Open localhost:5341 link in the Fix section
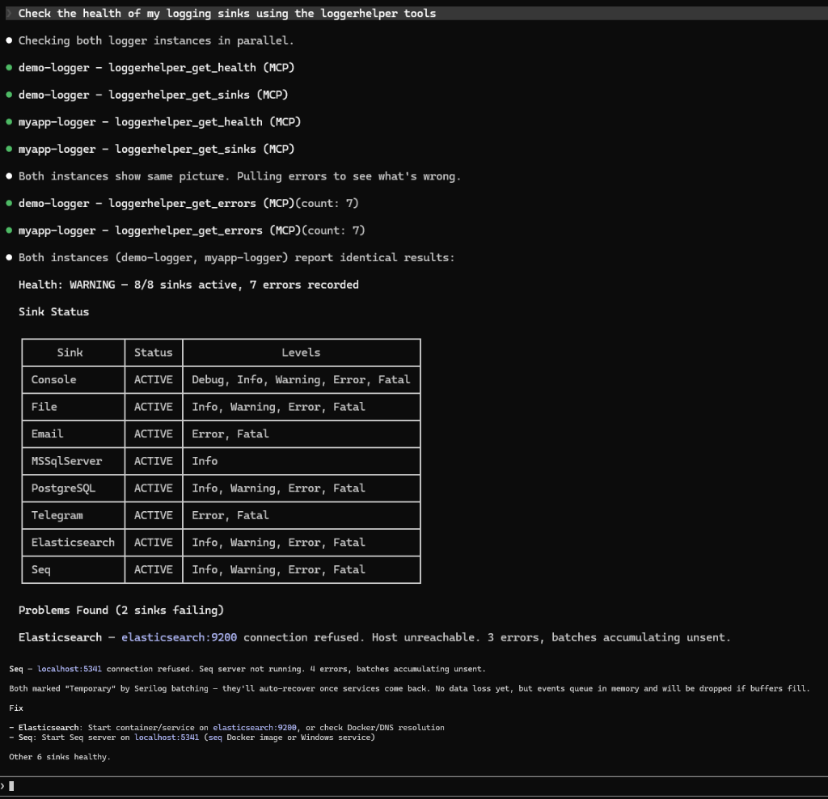The image size is (828, 799). tap(167, 738)
